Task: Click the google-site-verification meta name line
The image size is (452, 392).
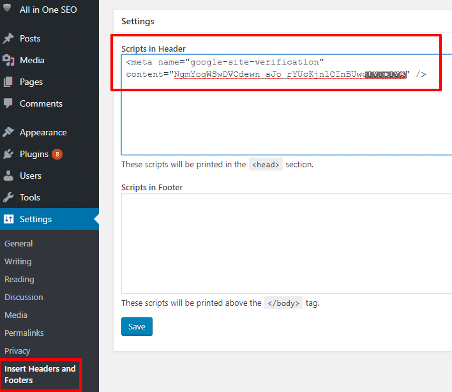Action: point(225,62)
